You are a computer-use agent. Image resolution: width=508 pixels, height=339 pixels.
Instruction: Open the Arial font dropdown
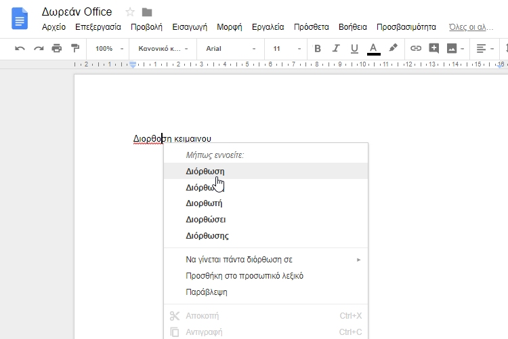(230, 49)
